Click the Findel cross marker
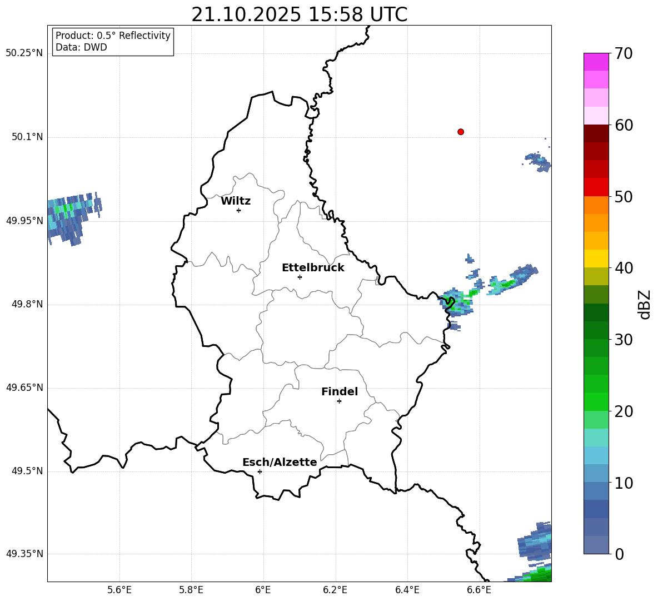658x601 pixels. pos(339,401)
